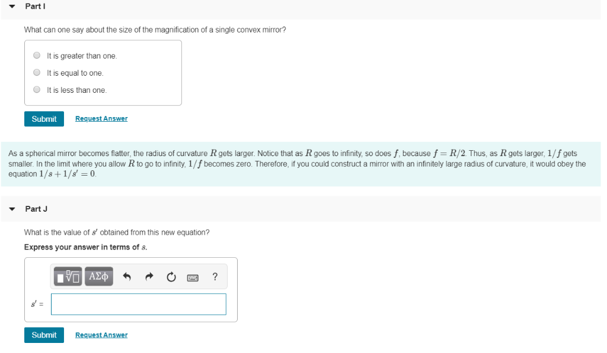Click inside the s' answer input box
This screenshot has width=607, height=353.
click(x=138, y=305)
